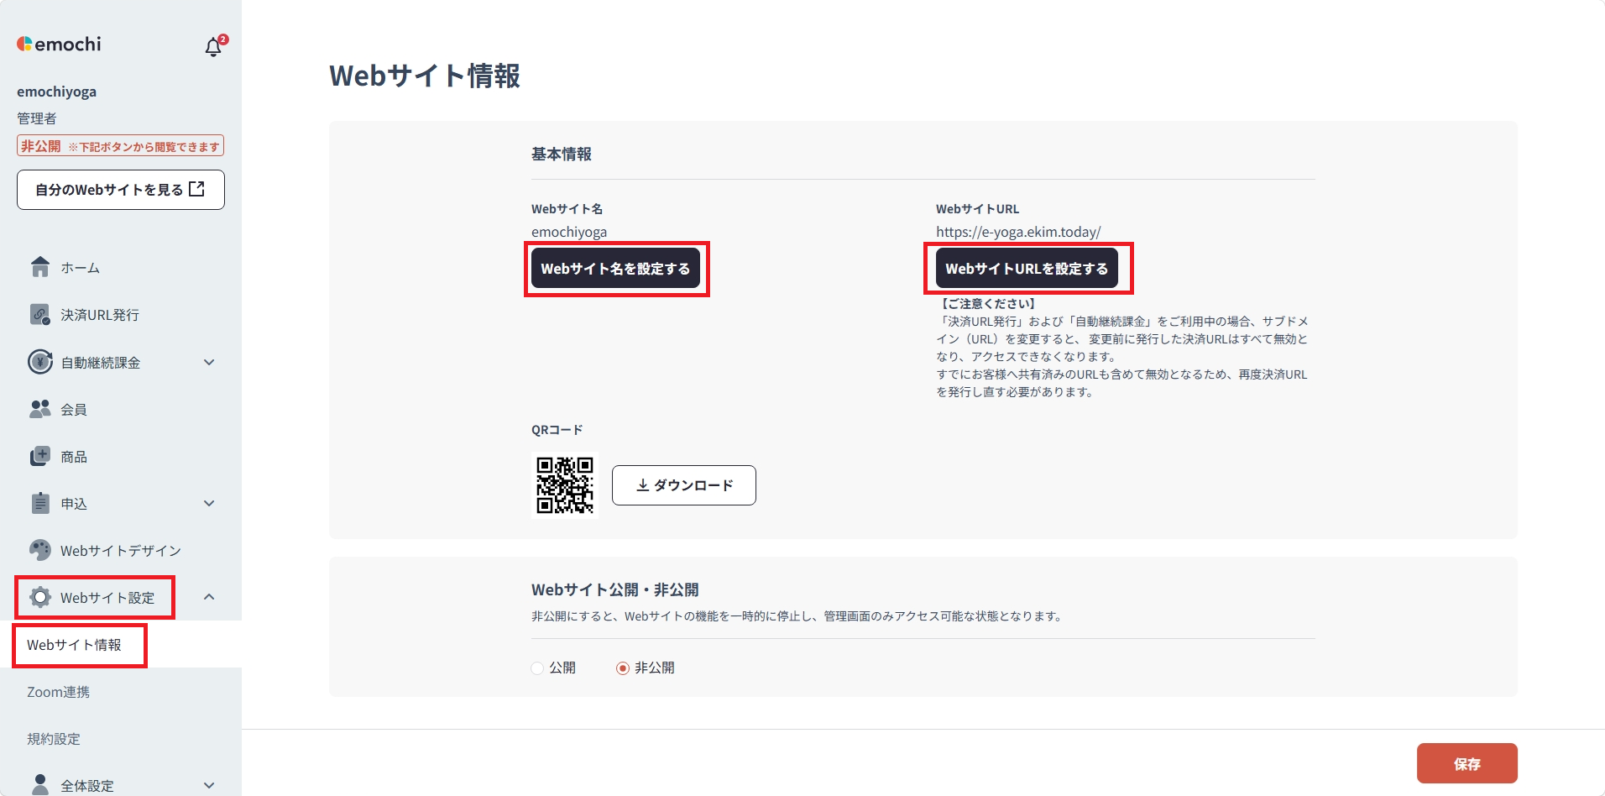The width and height of the screenshot is (1605, 796).
Task: Click the emochiyoga site name value
Action: click(x=569, y=232)
